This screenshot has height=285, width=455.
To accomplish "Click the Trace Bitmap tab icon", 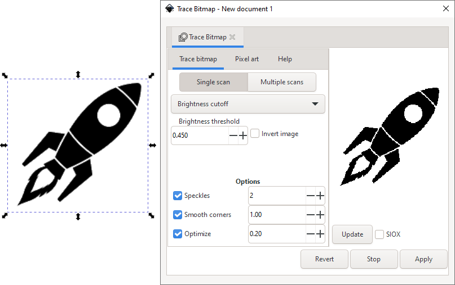I will (183, 37).
